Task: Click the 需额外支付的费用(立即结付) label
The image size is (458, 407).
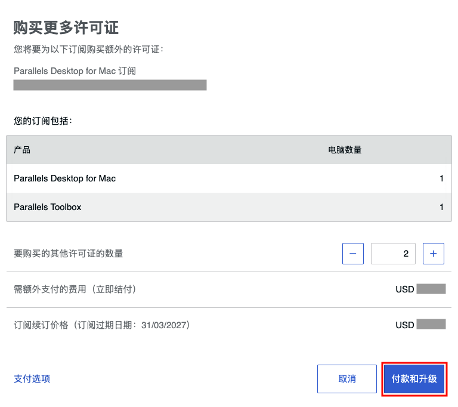Action: 75,289
